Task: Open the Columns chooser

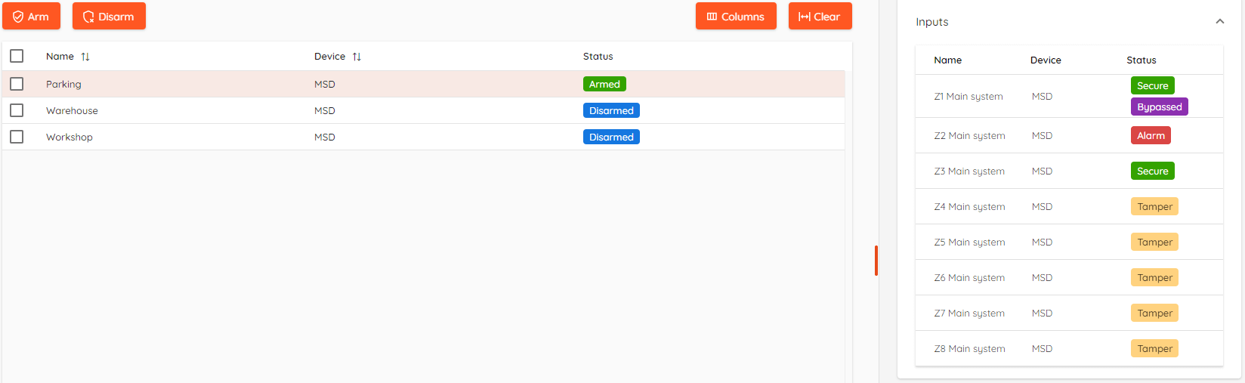Action: tap(736, 16)
